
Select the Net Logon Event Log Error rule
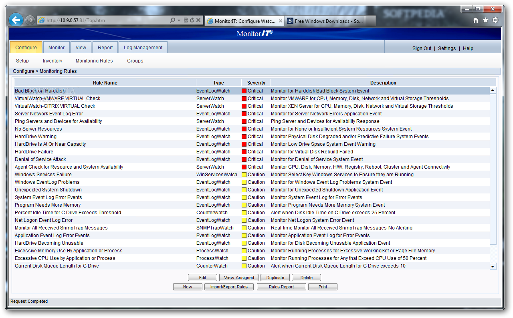pyautogui.click(x=252, y=220)
